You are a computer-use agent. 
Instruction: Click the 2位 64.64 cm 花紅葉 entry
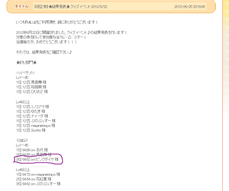pyautogui.click(x=34, y=179)
